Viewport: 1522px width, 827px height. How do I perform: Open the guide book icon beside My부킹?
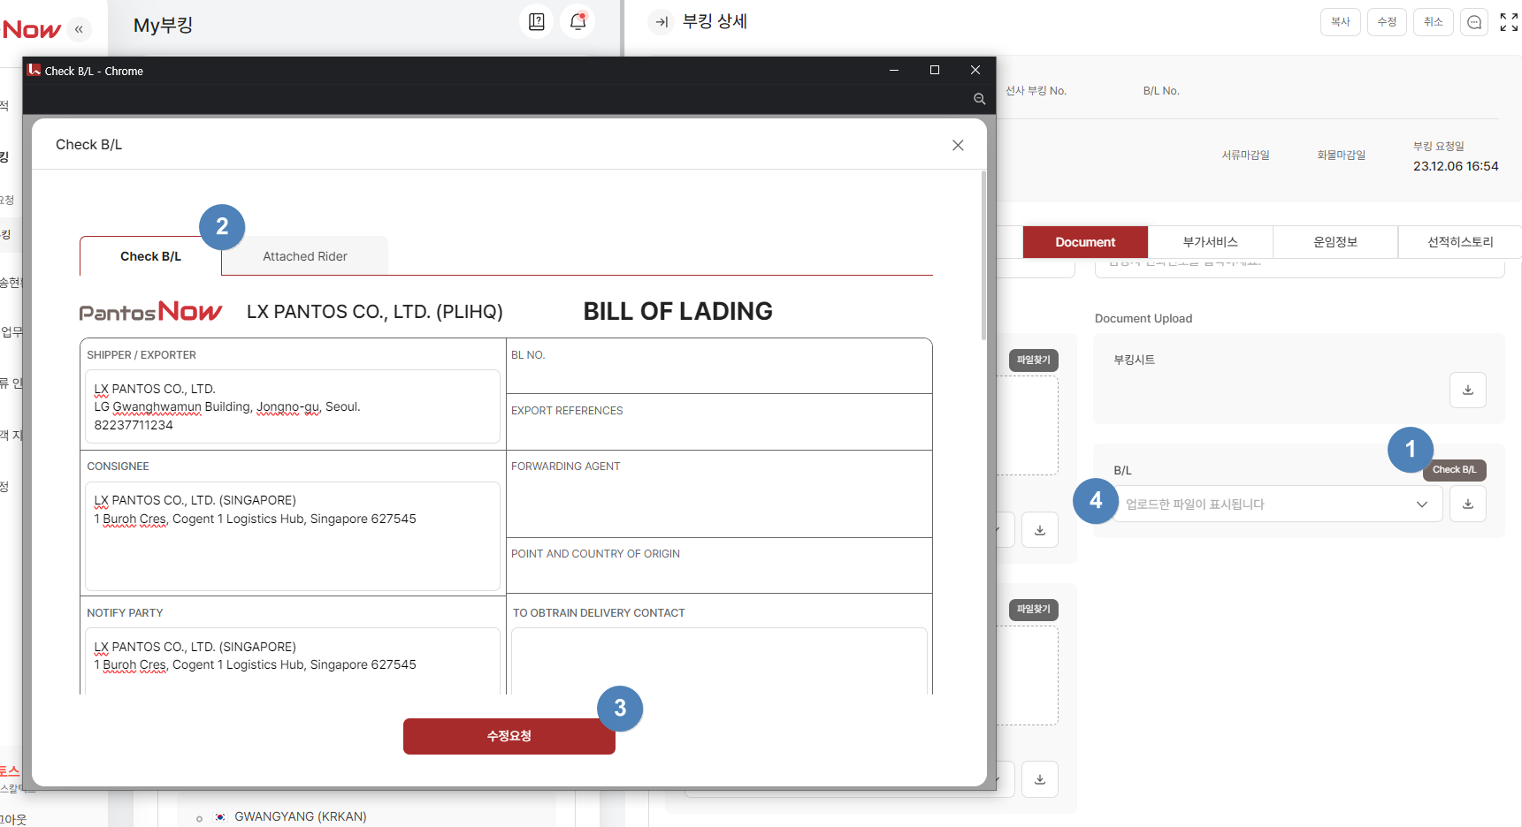[537, 22]
